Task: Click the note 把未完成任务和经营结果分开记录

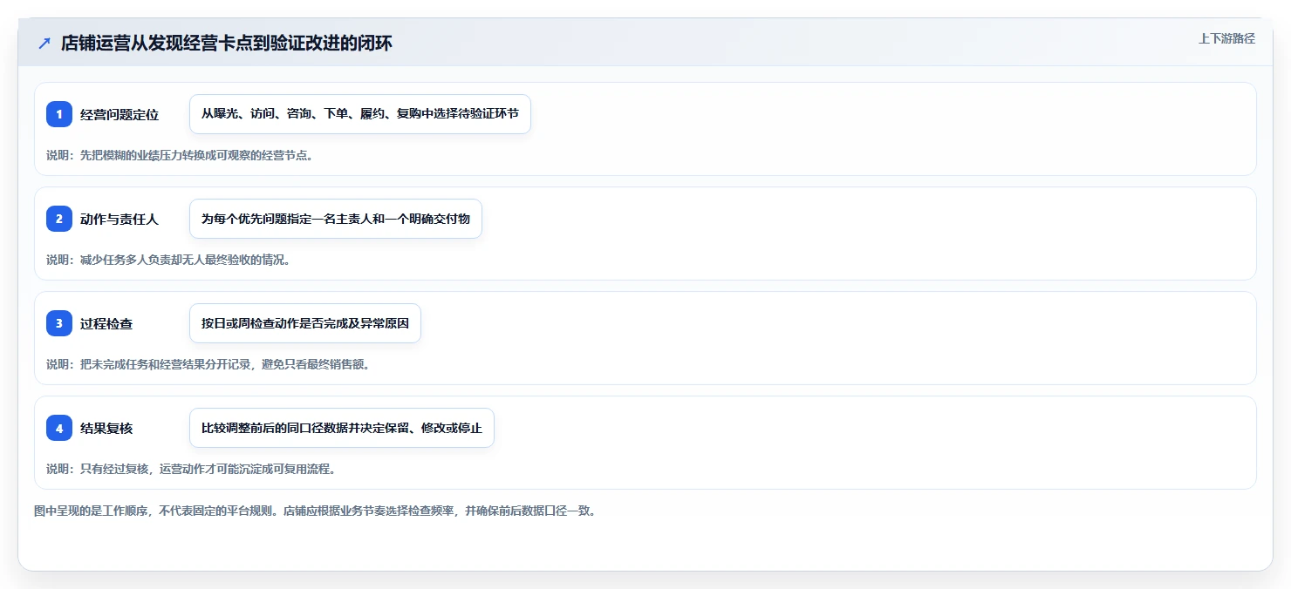Action: 210,364
